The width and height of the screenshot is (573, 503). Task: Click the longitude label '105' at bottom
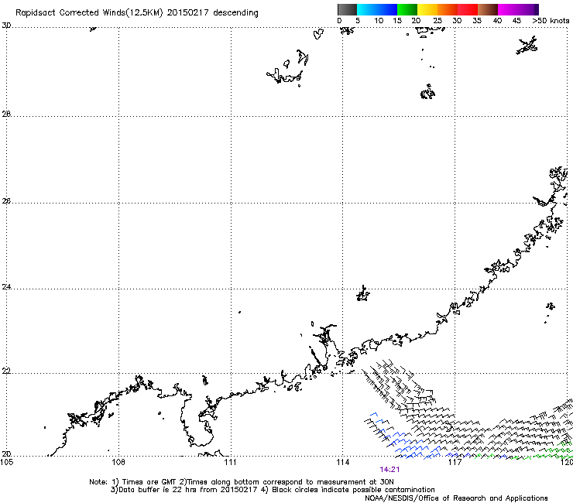click(x=6, y=462)
